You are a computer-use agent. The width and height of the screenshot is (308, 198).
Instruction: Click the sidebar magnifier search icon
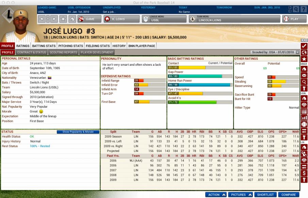pyautogui.click(x=304, y=82)
